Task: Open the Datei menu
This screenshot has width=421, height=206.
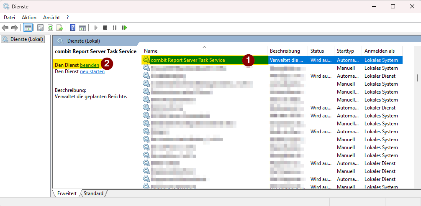Action: [x=9, y=18]
